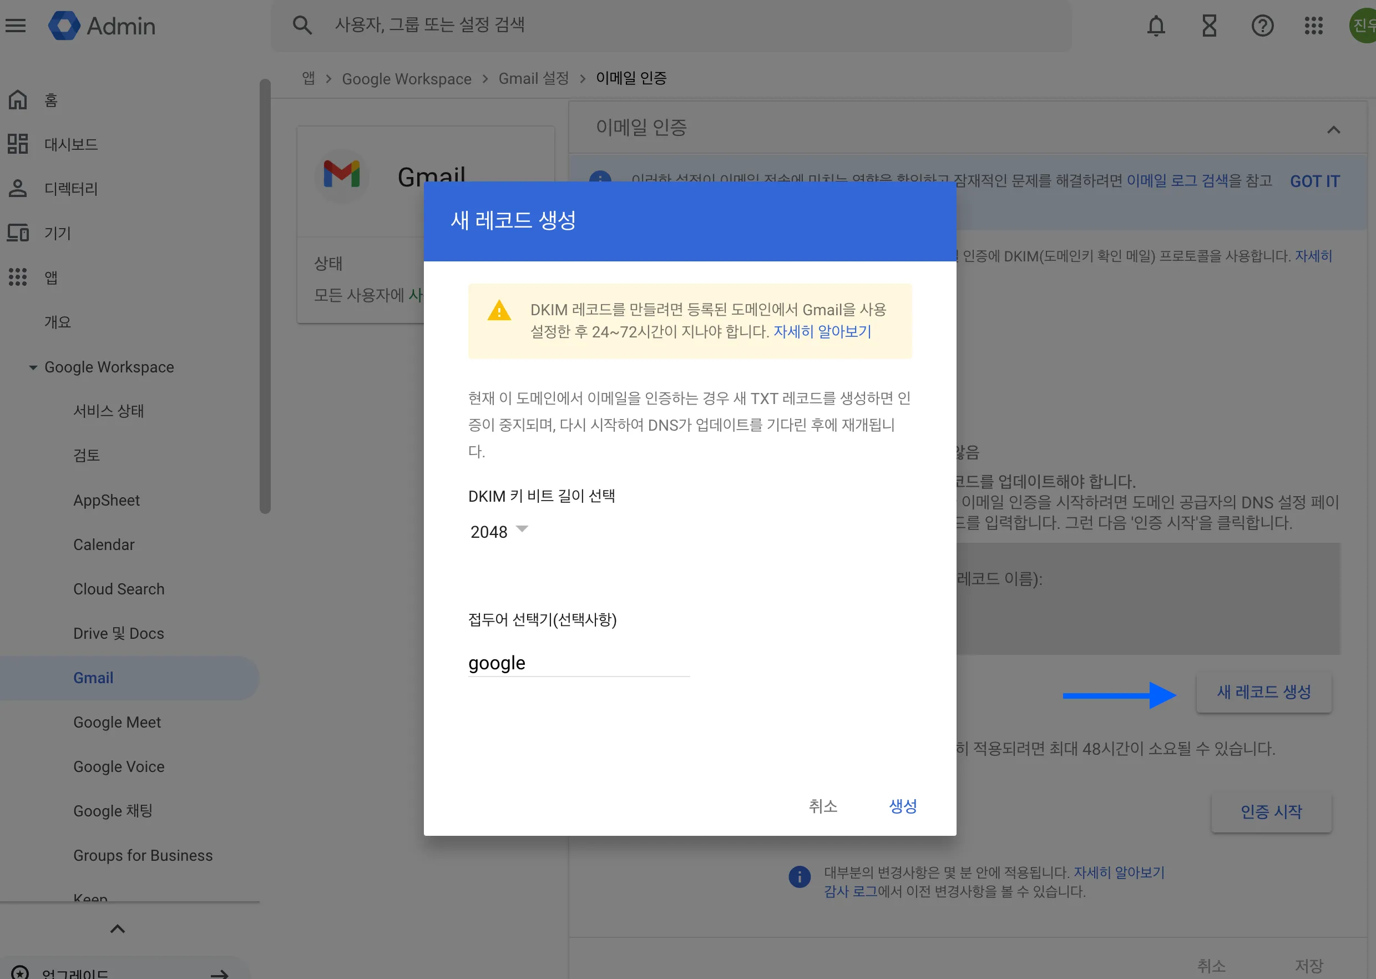Screen dimensions: 1376x979
Task: Click the 홈 (Home) house icon in sidebar
Action: (18, 99)
